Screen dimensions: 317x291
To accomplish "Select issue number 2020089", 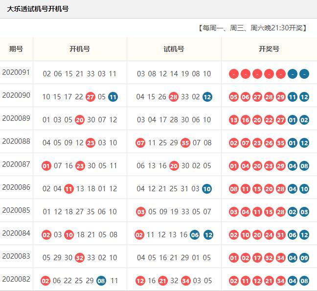I will coord(16,118).
